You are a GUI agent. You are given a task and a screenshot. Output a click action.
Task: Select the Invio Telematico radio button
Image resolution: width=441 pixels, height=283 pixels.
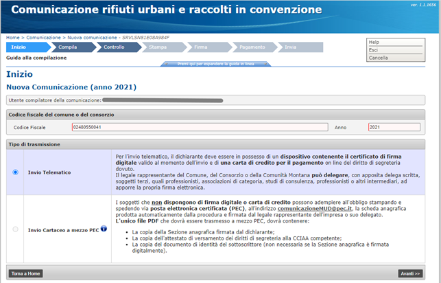coord(15,172)
